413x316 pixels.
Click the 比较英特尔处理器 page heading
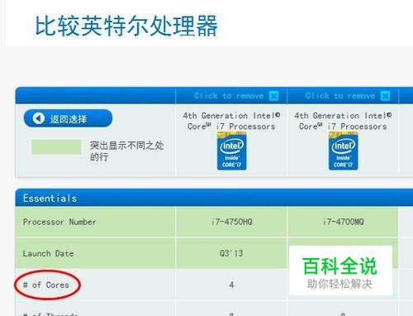pos(126,26)
